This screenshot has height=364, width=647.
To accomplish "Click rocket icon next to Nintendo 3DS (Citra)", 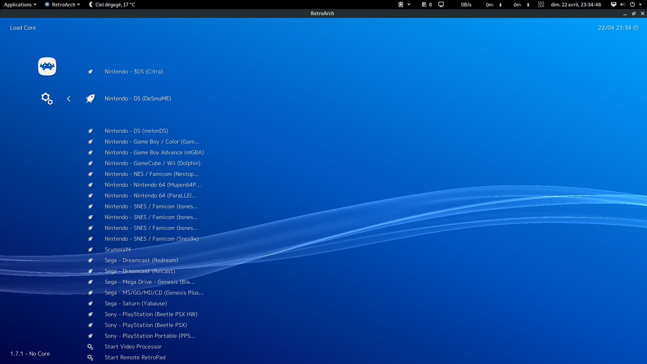I will point(90,72).
